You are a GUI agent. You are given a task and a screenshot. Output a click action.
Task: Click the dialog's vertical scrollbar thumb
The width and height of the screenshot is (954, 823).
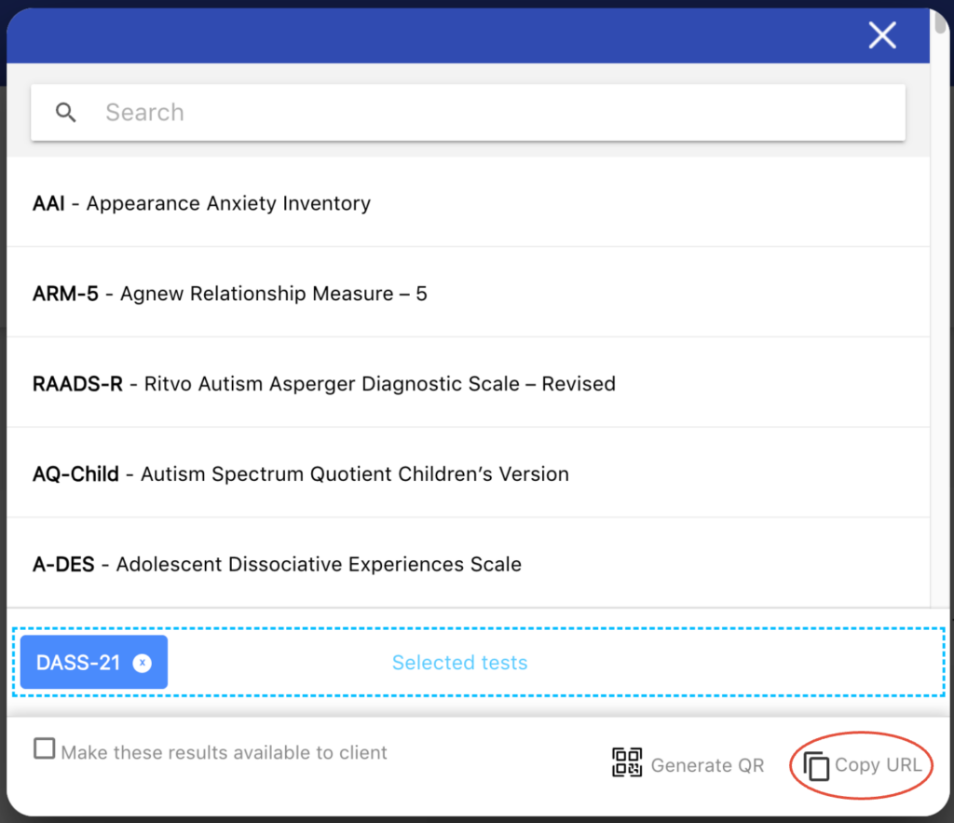(941, 21)
